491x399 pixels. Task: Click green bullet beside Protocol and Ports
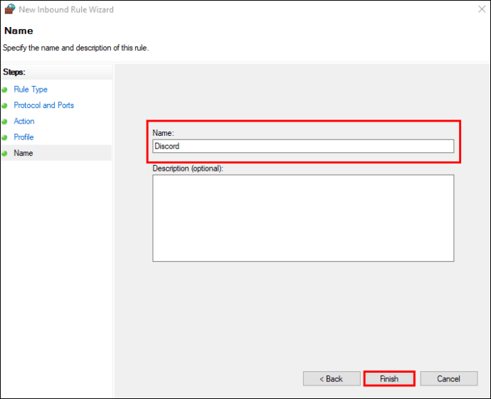[x=5, y=105]
